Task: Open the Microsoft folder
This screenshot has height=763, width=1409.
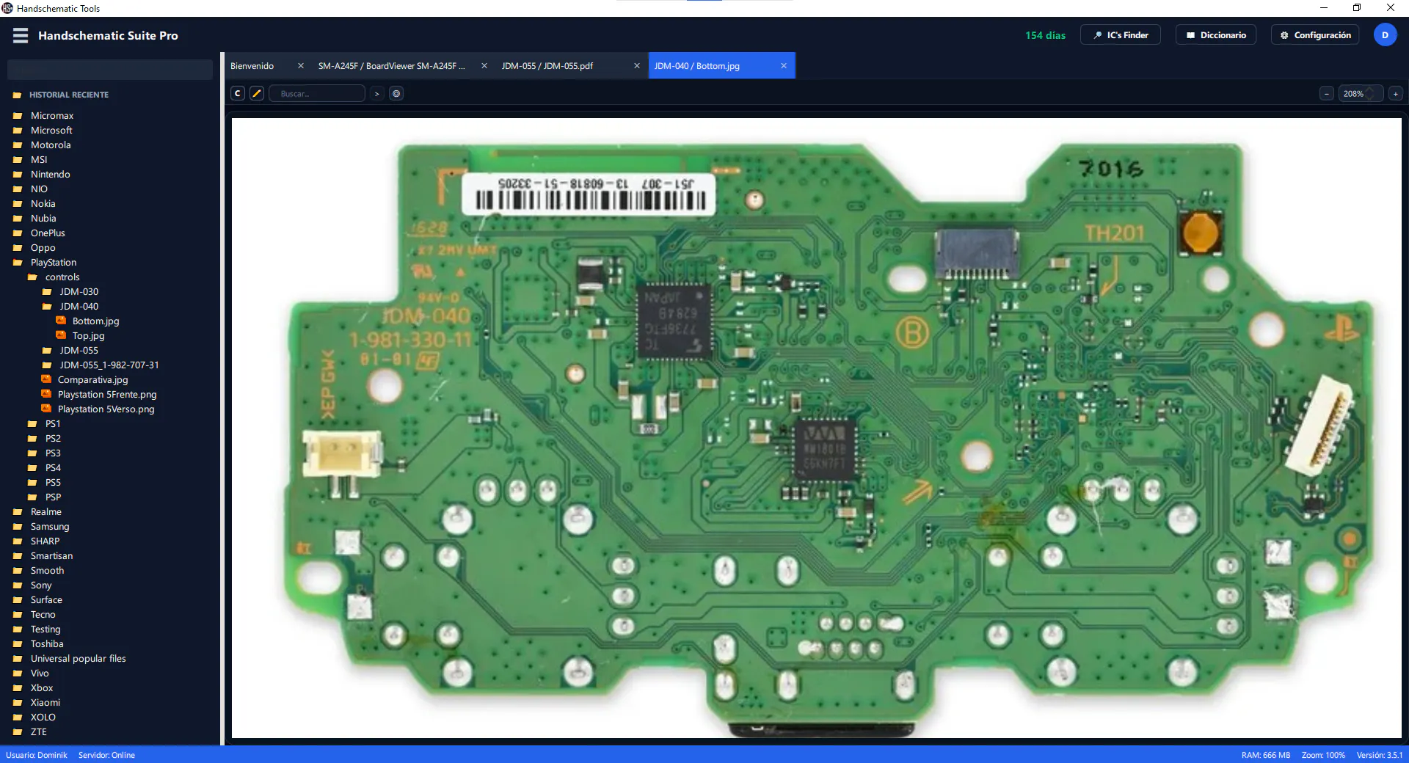Action: tap(51, 131)
